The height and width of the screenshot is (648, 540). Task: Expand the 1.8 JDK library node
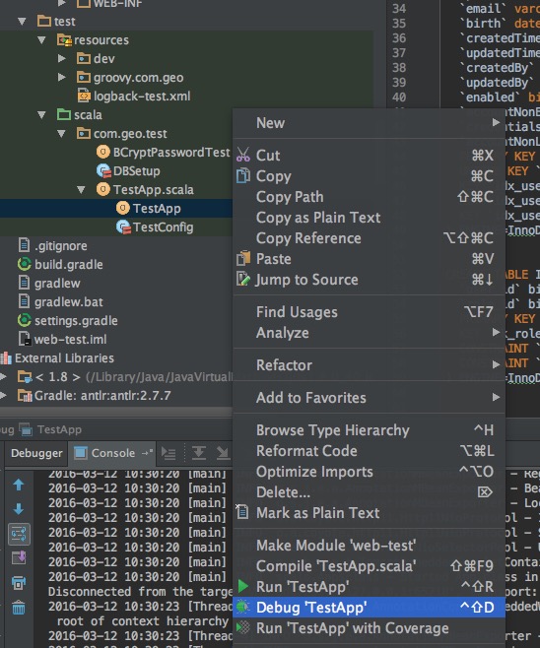point(3,376)
